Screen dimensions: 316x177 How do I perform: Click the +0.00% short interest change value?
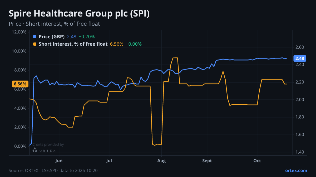click(x=134, y=44)
